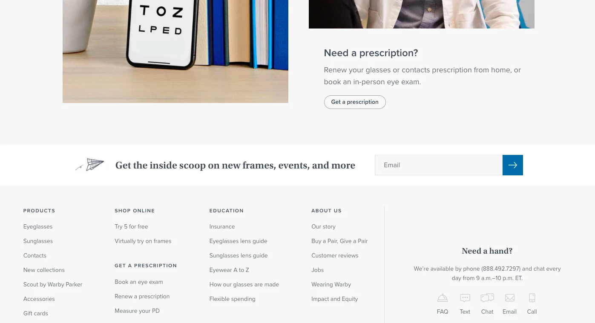Open Measure your PD
This screenshot has width=595, height=323.
pyautogui.click(x=137, y=311)
